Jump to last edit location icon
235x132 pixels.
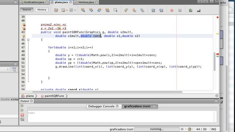click(x=56, y=10)
